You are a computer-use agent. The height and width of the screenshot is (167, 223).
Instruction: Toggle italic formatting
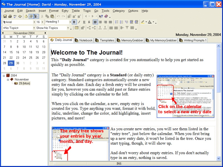(x=79, y=22)
